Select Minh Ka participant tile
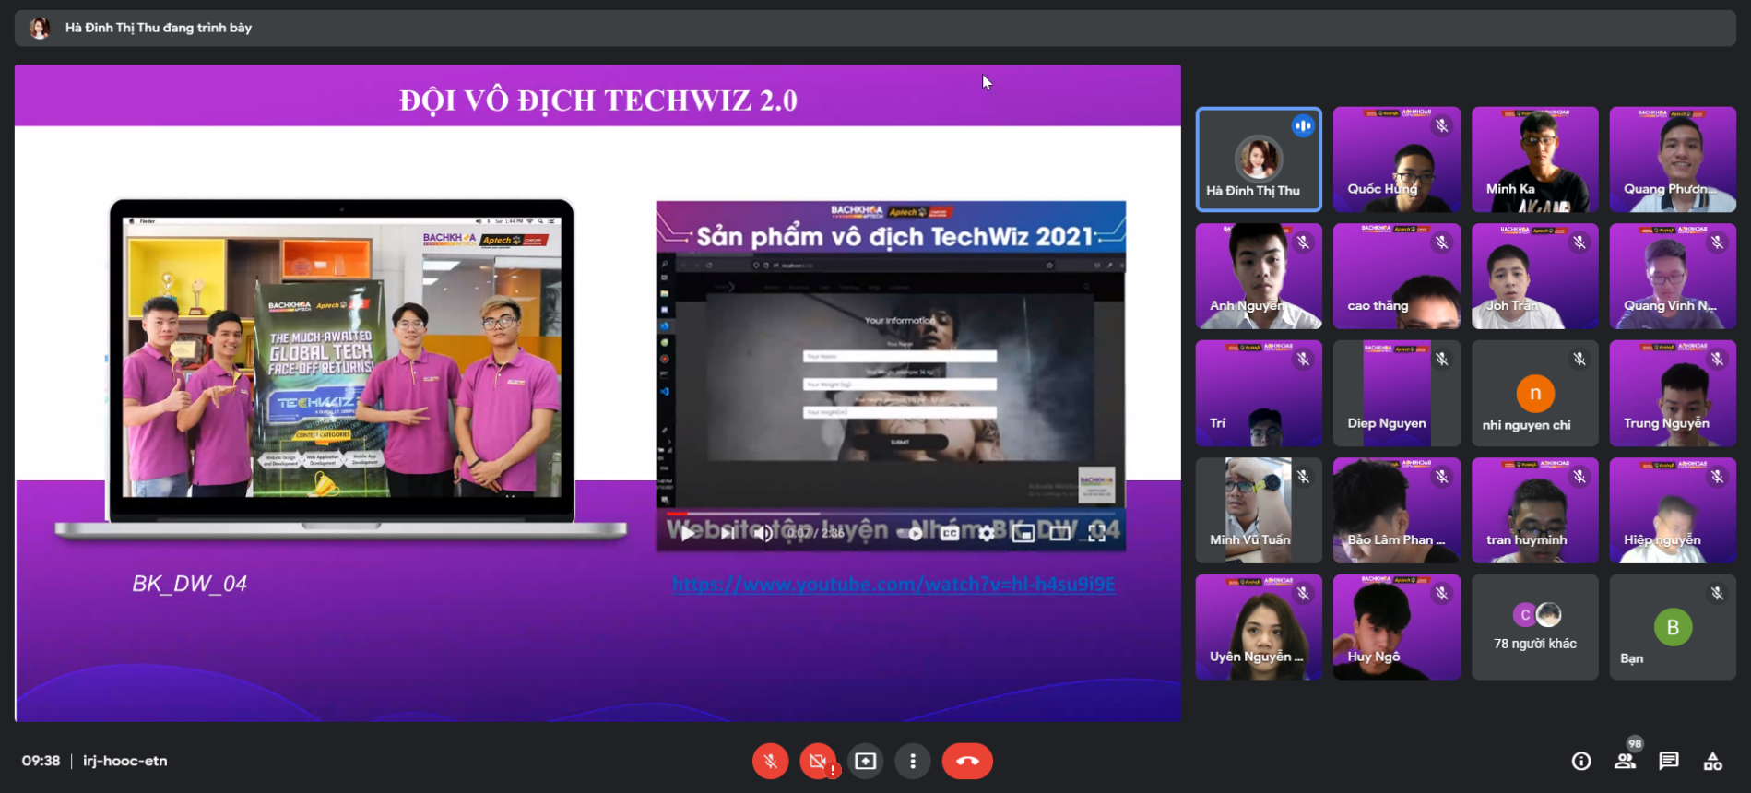Viewport: 1751px width, 793px height. [1535, 160]
